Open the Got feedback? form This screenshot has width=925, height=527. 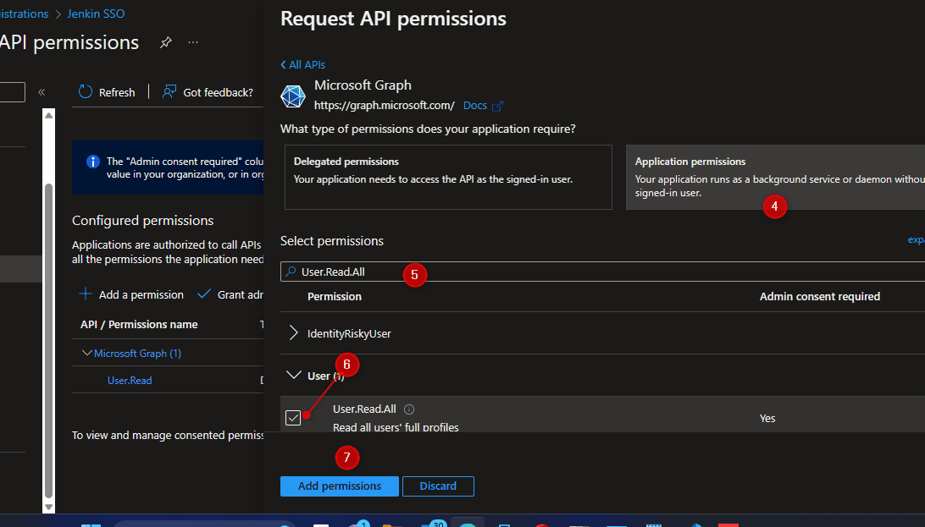click(x=208, y=92)
